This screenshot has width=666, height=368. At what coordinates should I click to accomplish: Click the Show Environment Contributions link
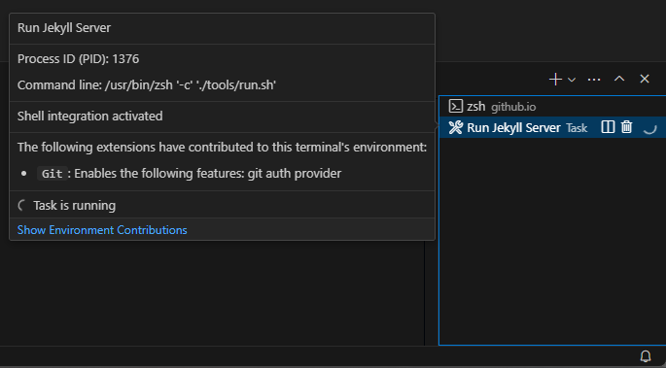(102, 230)
